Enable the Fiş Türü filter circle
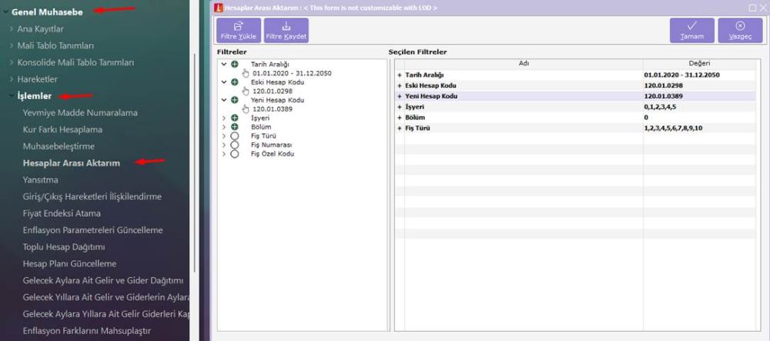This screenshot has height=341, width=770. coord(235,136)
